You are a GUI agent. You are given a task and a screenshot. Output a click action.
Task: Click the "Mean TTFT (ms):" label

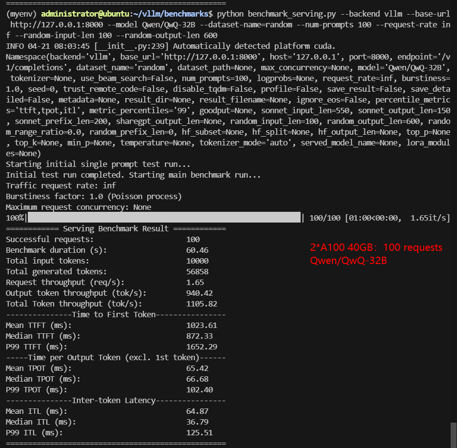tap(39, 326)
